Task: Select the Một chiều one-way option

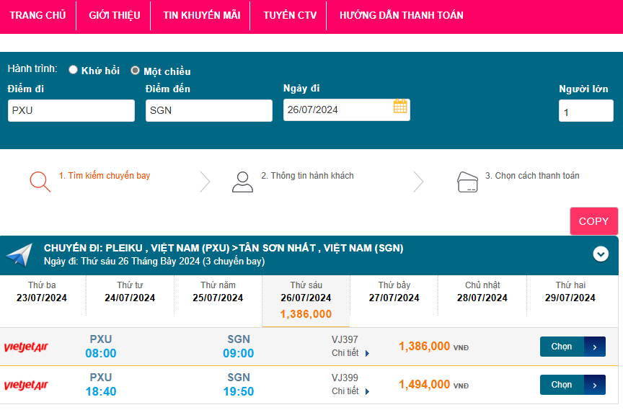Action: coord(136,71)
